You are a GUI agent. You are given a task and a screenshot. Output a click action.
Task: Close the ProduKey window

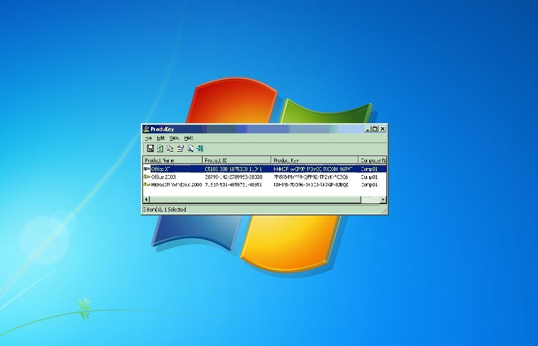382,129
